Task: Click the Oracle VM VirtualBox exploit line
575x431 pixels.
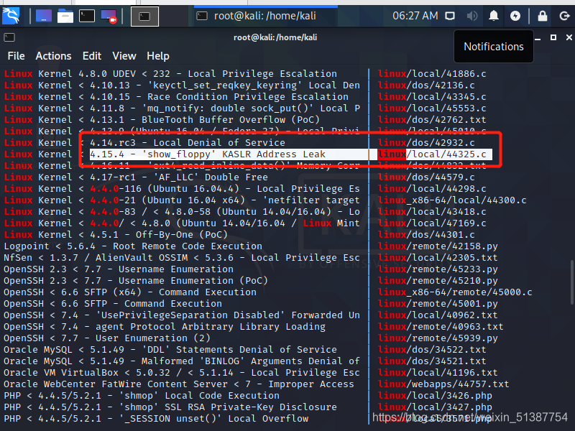Action: [182, 373]
